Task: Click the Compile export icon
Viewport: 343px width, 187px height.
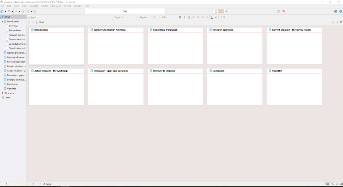Action: [279, 11]
